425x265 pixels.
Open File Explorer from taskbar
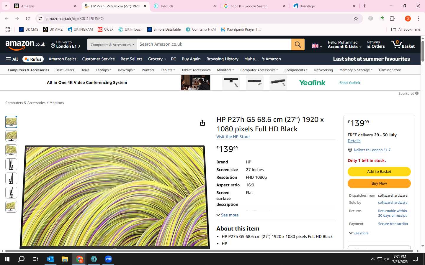(x=65, y=259)
